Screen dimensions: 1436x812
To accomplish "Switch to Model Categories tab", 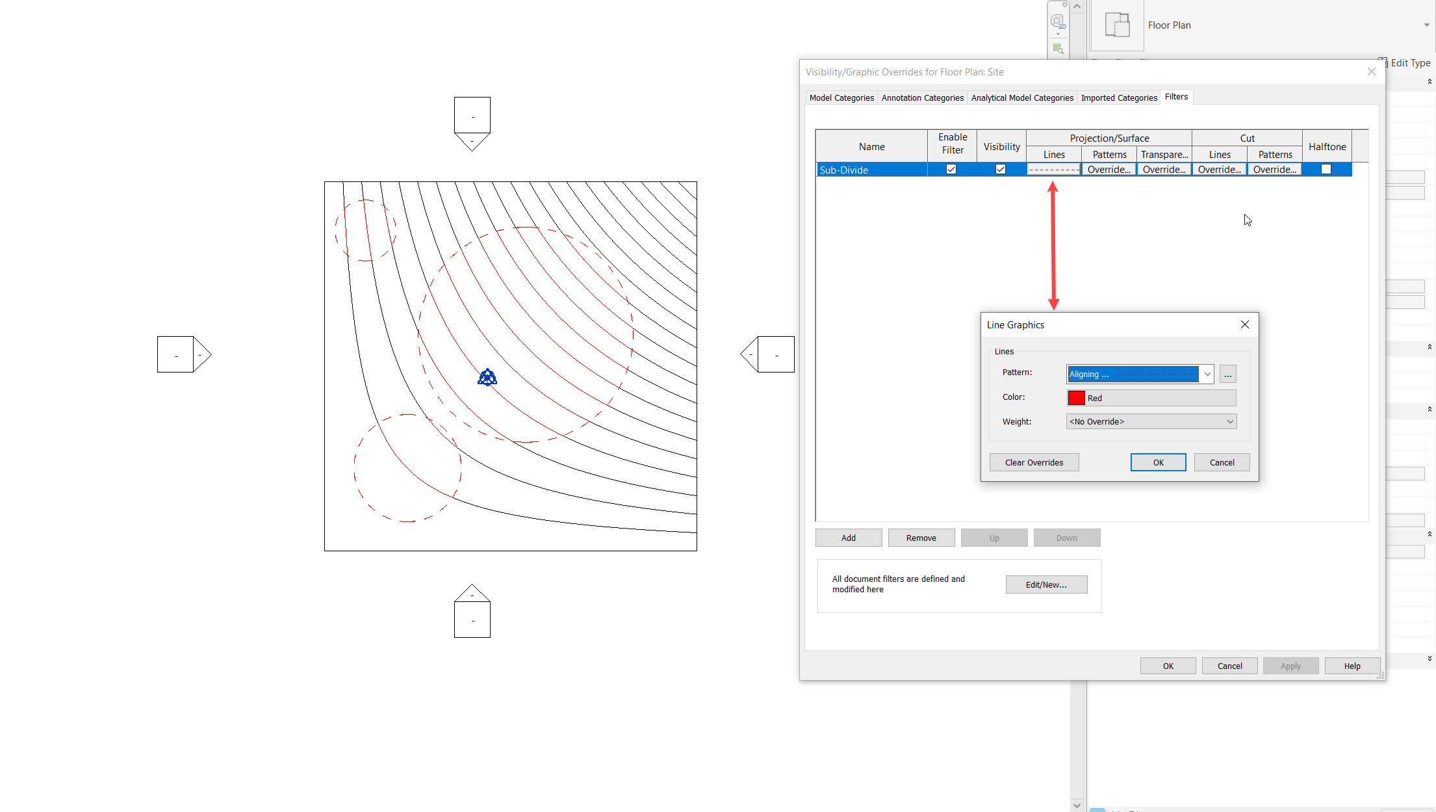I will coord(841,98).
